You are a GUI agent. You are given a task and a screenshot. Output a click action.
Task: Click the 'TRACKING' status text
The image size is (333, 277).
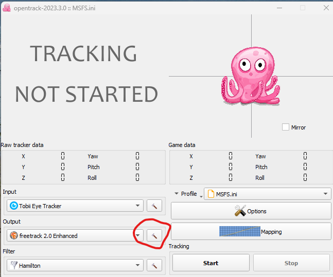click(x=83, y=53)
